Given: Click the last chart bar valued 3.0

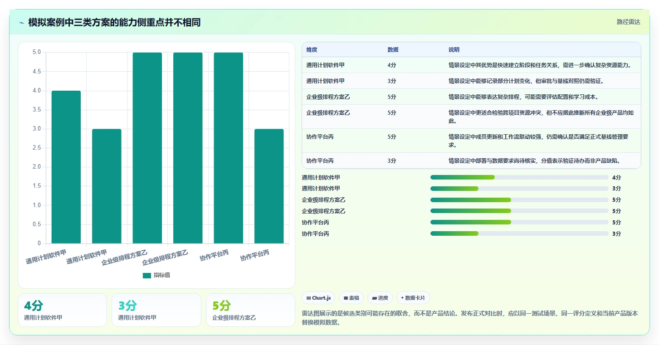Looking at the screenshot, I should (x=269, y=186).
